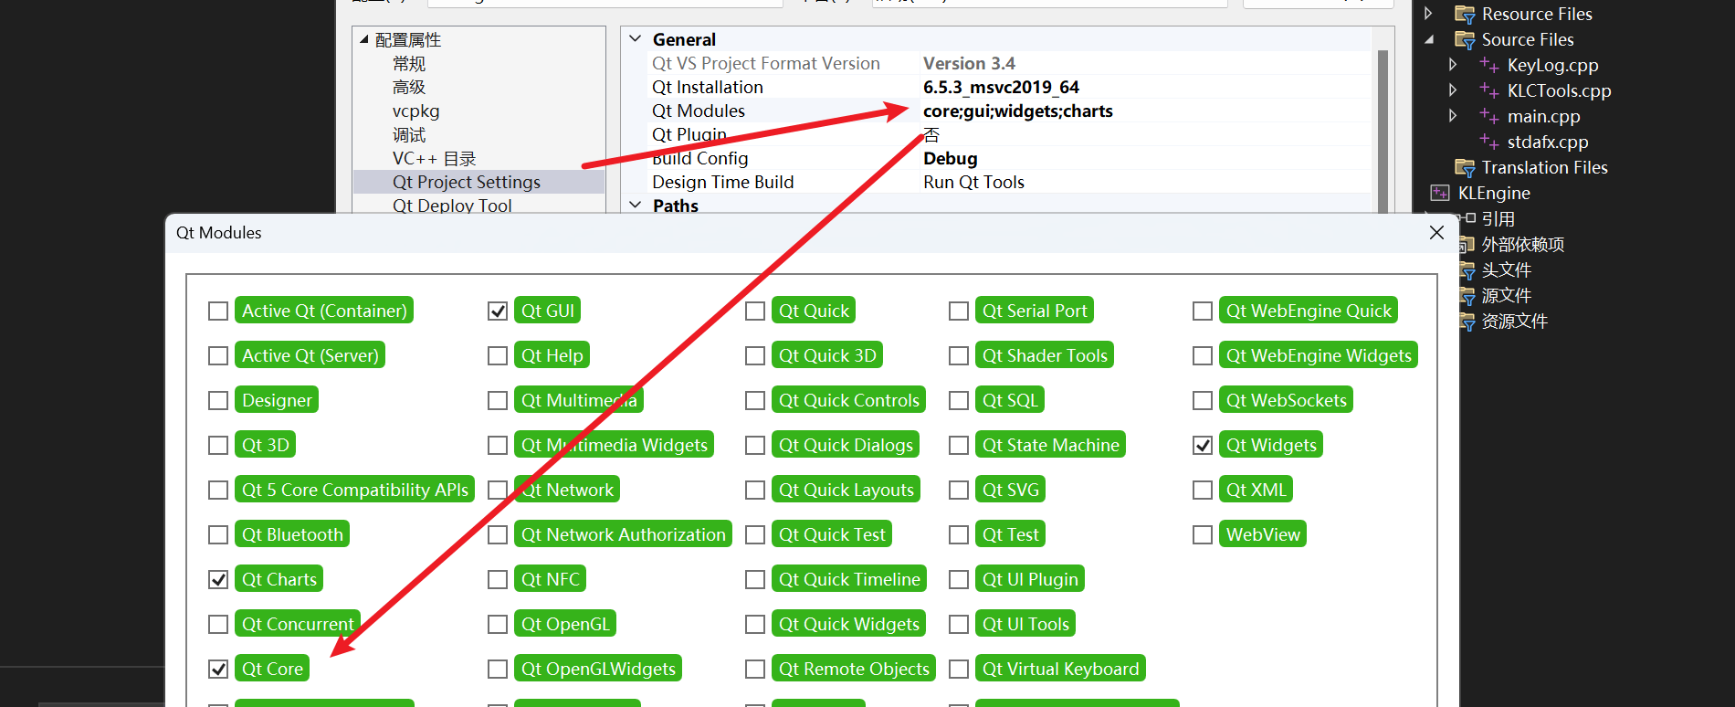Click the Translation Files folder icon
Image resolution: width=1735 pixels, height=707 pixels.
[x=1465, y=167]
